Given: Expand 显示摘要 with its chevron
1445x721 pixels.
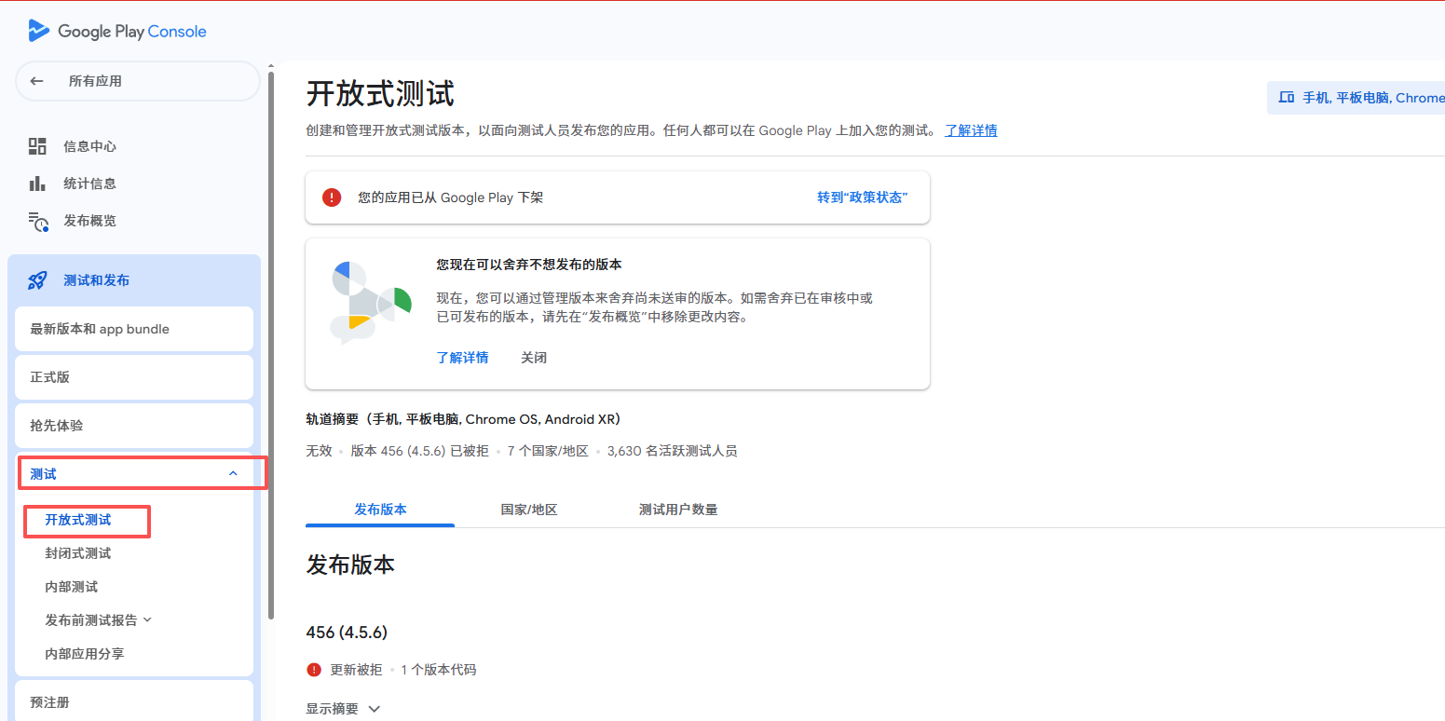Looking at the screenshot, I should pos(375,709).
